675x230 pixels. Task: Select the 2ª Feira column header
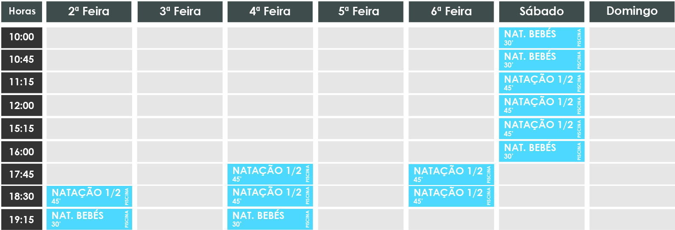click(x=89, y=11)
